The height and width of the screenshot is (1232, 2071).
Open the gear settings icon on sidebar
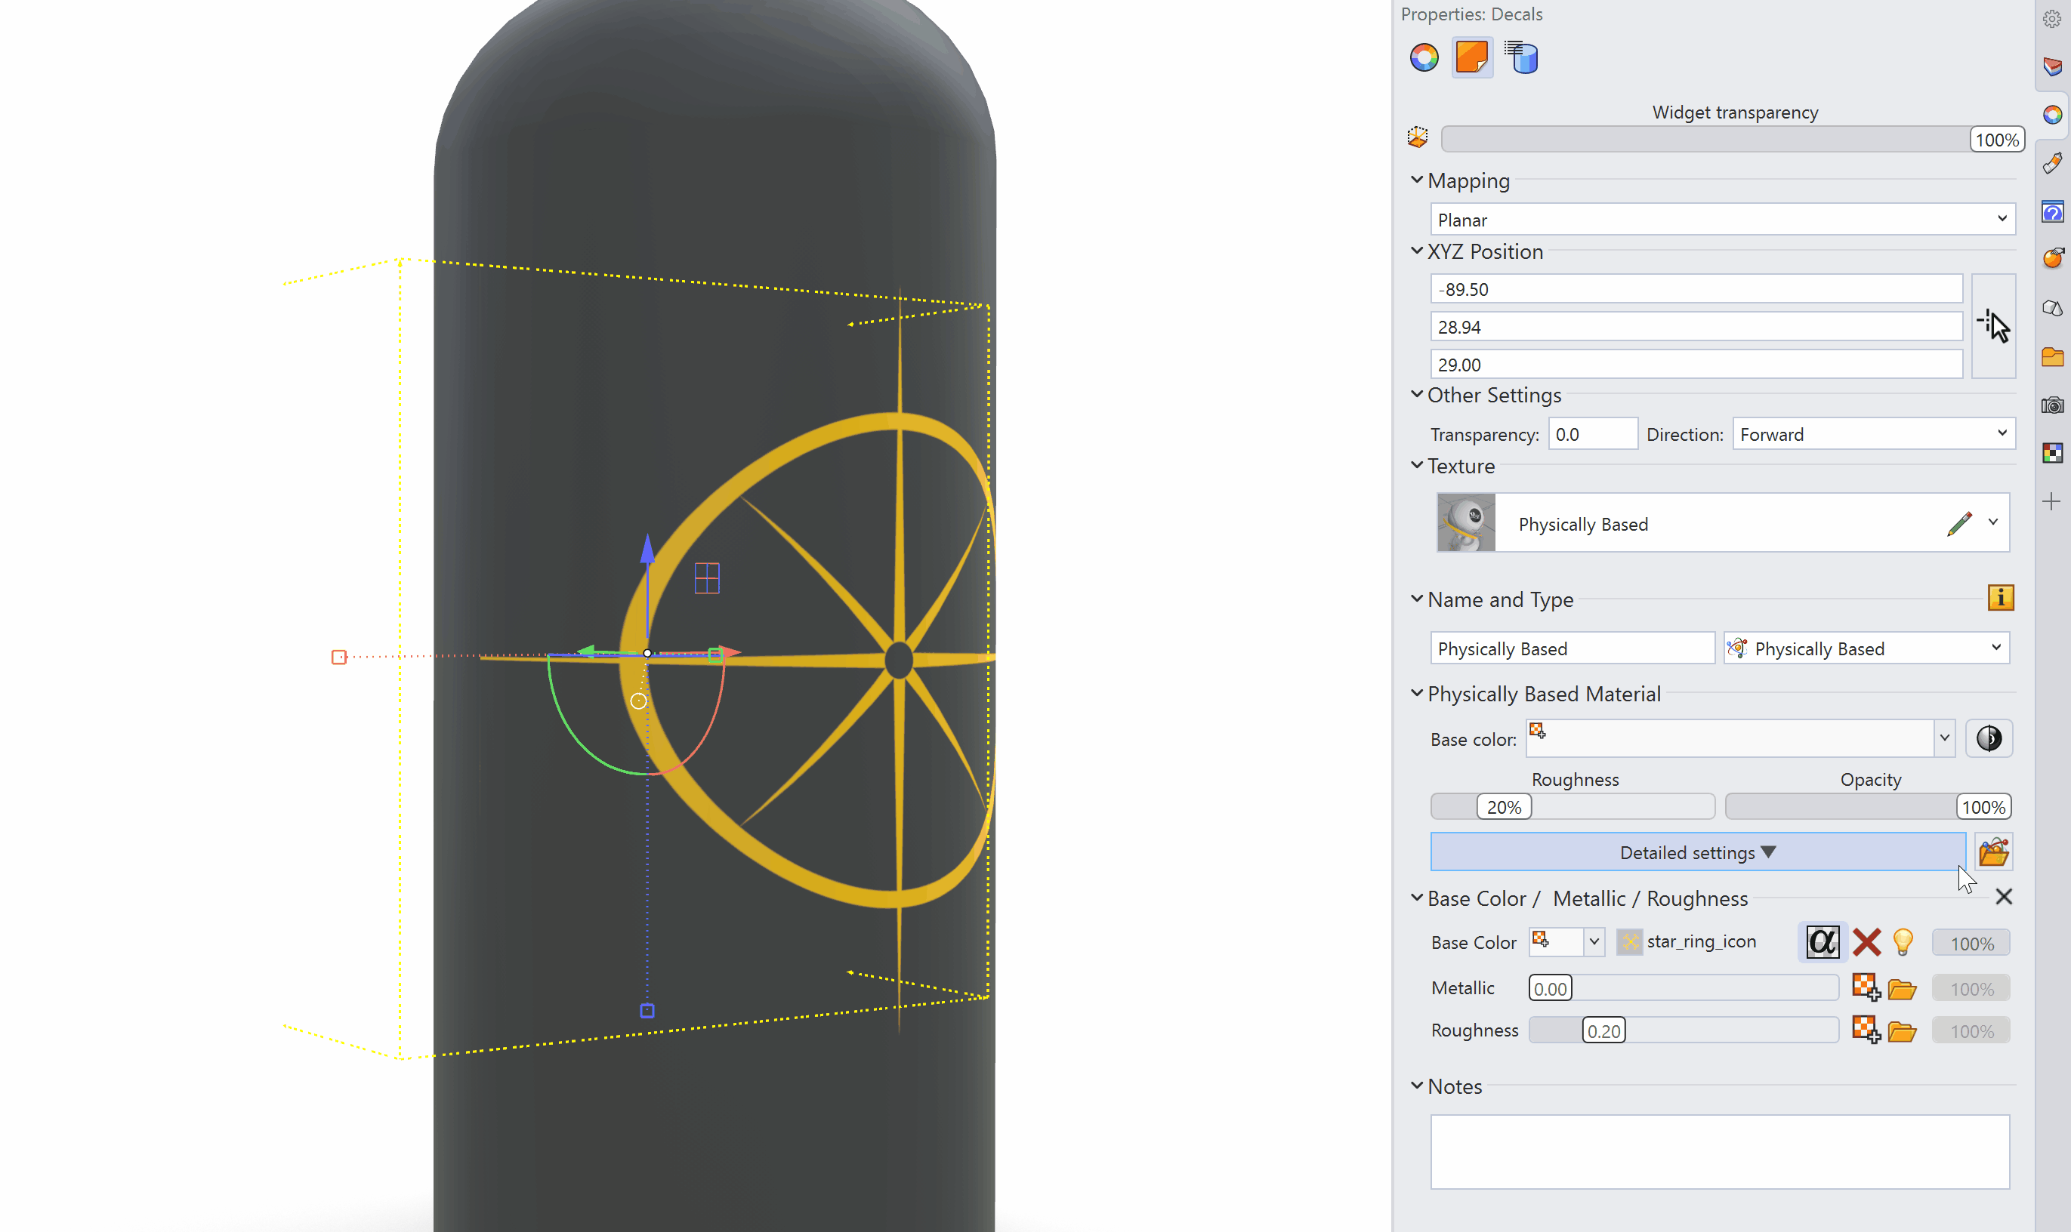tap(2052, 18)
